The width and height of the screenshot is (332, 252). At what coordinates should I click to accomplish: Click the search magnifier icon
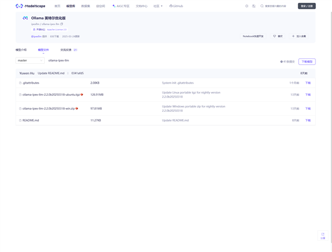(x=262, y=6)
